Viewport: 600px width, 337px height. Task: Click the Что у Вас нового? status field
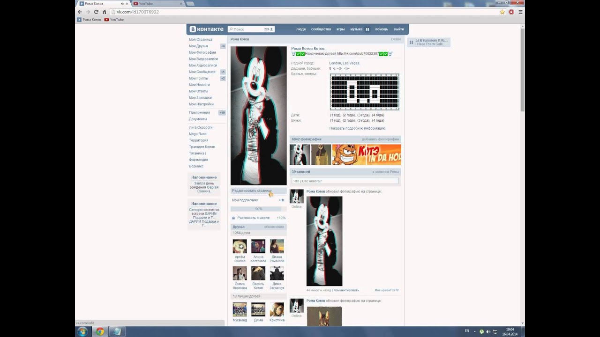(x=345, y=181)
